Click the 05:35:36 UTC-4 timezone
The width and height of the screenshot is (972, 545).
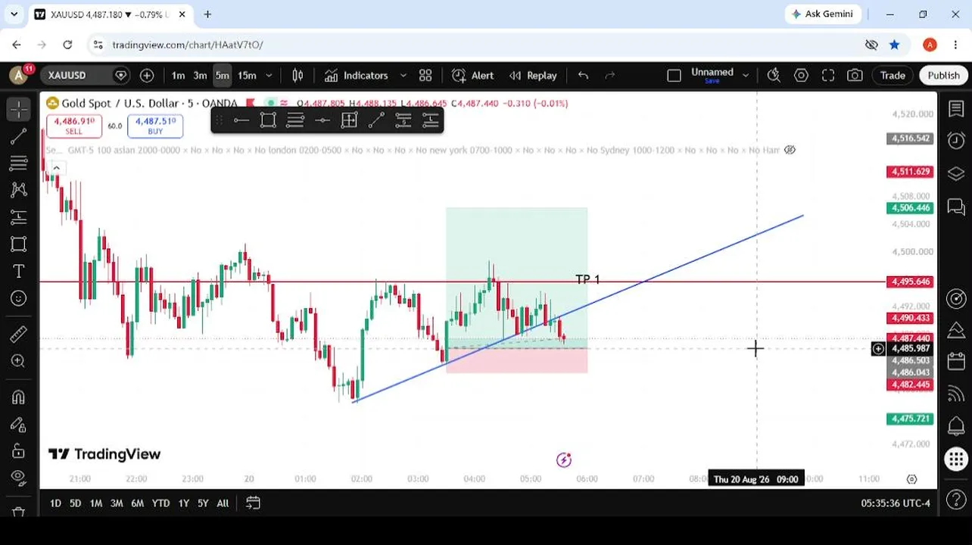click(x=895, y=503)
